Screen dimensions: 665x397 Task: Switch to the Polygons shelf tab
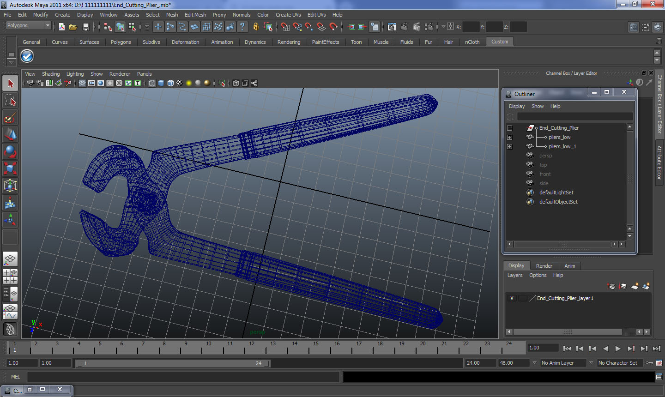coord(121,42)
